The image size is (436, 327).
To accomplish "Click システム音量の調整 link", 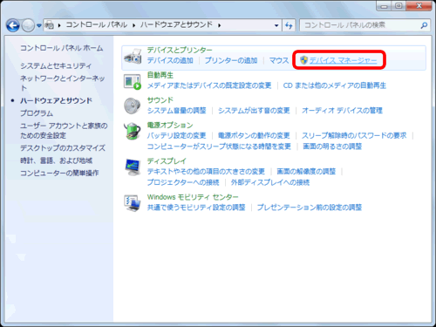I will (177, 111).
